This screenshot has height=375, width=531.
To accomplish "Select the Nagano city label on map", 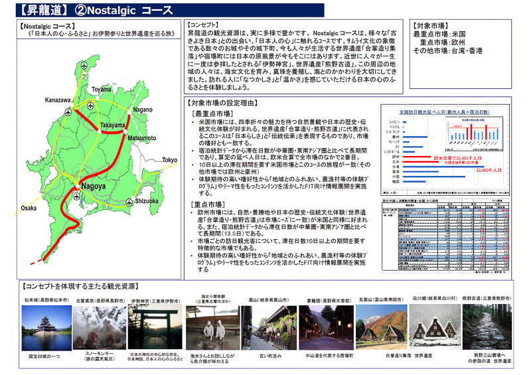I will click(x=143, y=110).
